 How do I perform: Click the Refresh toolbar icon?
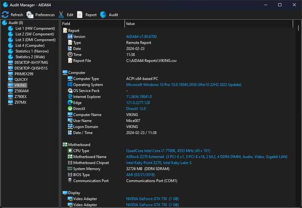pyautogui.click(x=5, y=15)
